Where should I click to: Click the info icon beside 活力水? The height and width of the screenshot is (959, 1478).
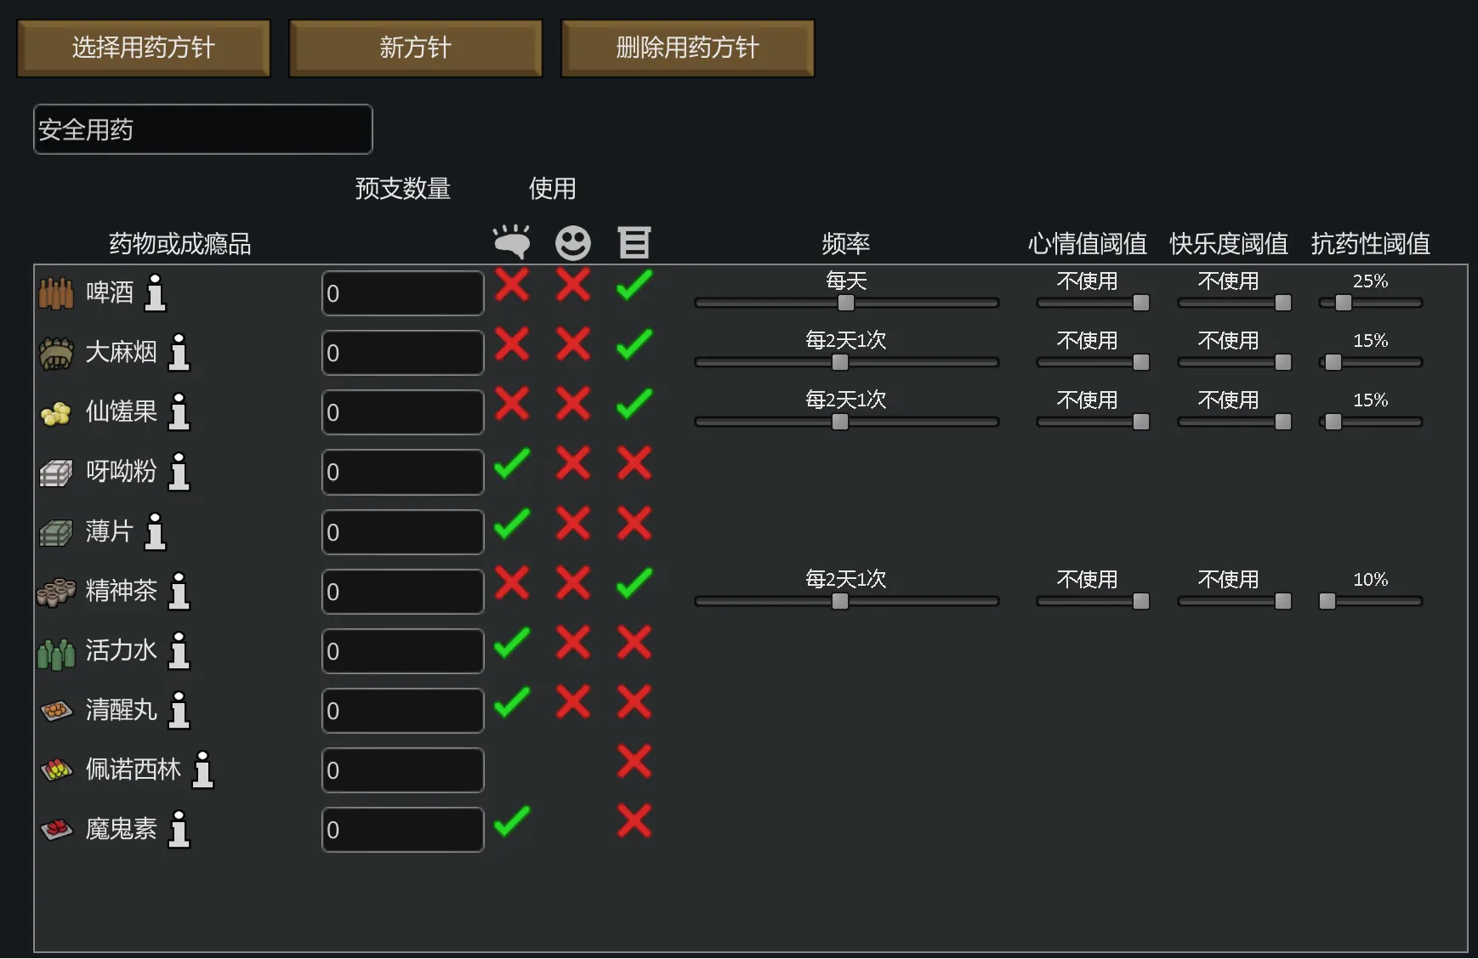[x=179, y=650]
